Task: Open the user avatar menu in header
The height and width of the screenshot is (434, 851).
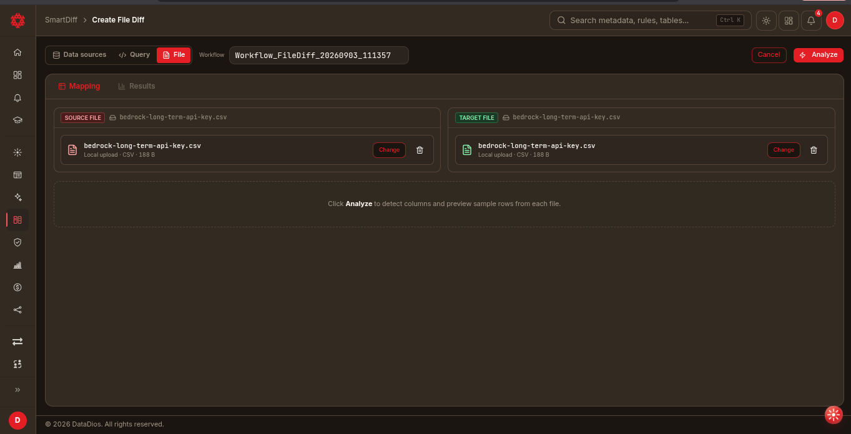Action: (x=835, y=21)
